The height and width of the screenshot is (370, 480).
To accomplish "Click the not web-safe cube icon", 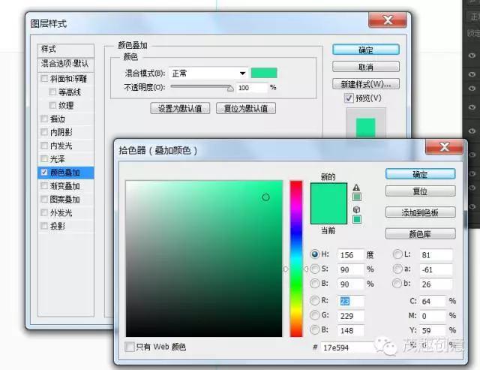I will [356, 209].
